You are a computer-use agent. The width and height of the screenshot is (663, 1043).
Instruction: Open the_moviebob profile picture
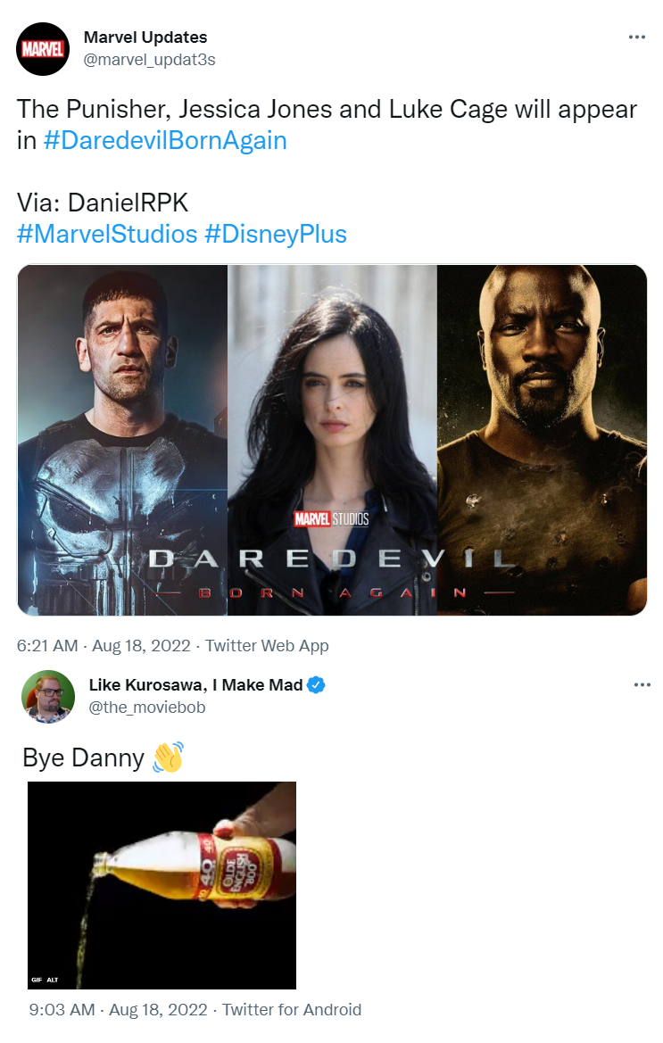[48, 697]
